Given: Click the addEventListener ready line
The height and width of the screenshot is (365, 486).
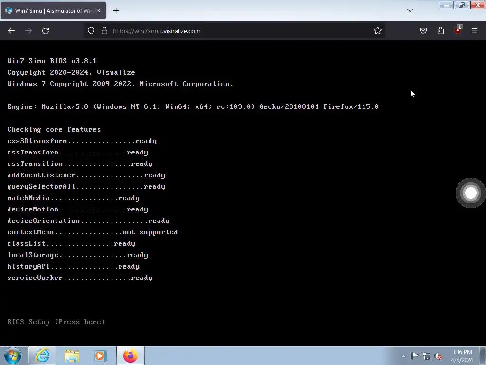Looking at the screenshot, I should pos(86,175).
